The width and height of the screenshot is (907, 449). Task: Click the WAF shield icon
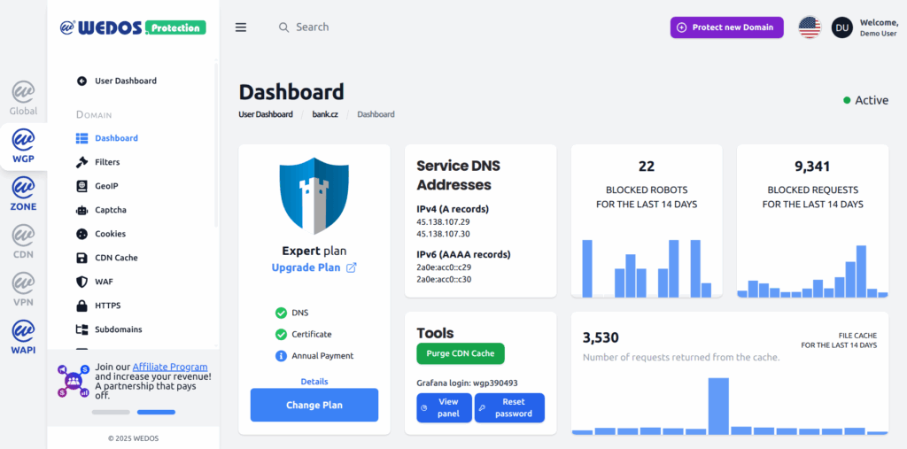pyautogui.click(x=81, y=282)
